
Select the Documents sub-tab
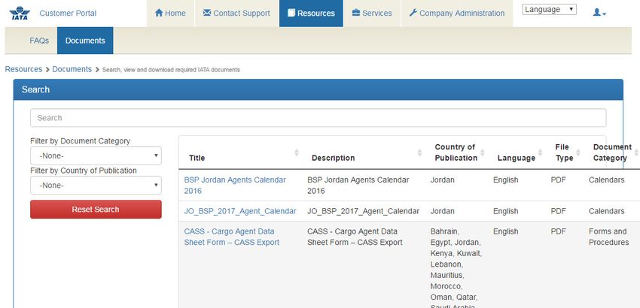tap(85, 41)
